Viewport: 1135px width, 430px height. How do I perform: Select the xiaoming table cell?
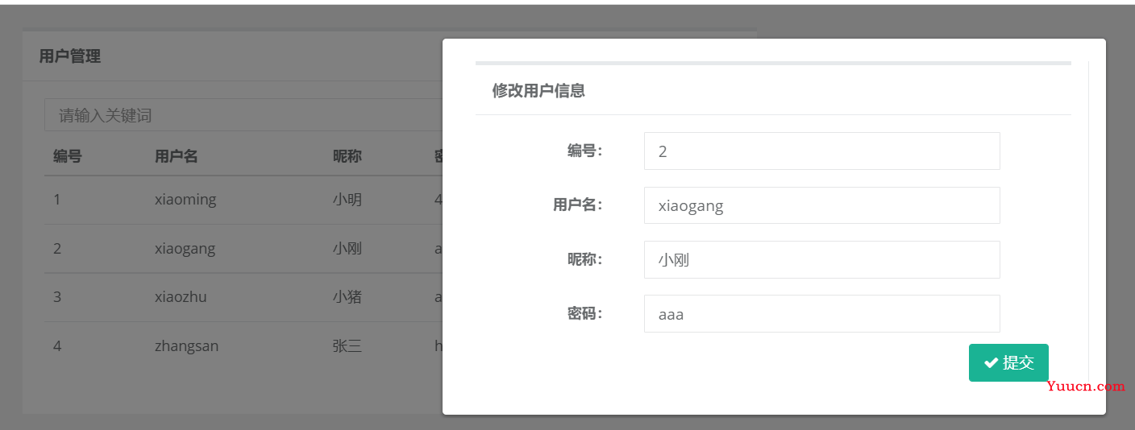click(x=185, y=199)
